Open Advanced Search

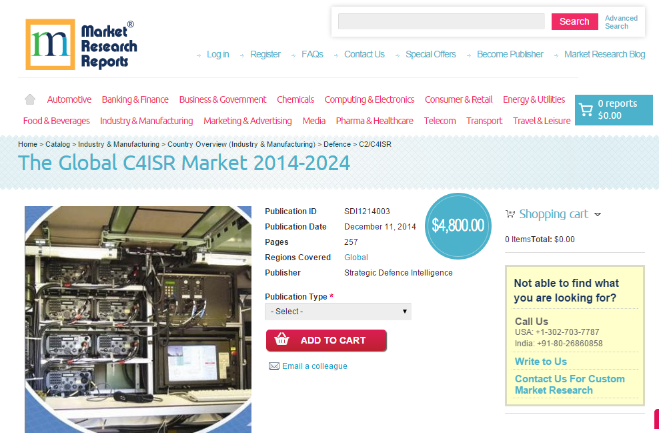[x=621, y=22]
